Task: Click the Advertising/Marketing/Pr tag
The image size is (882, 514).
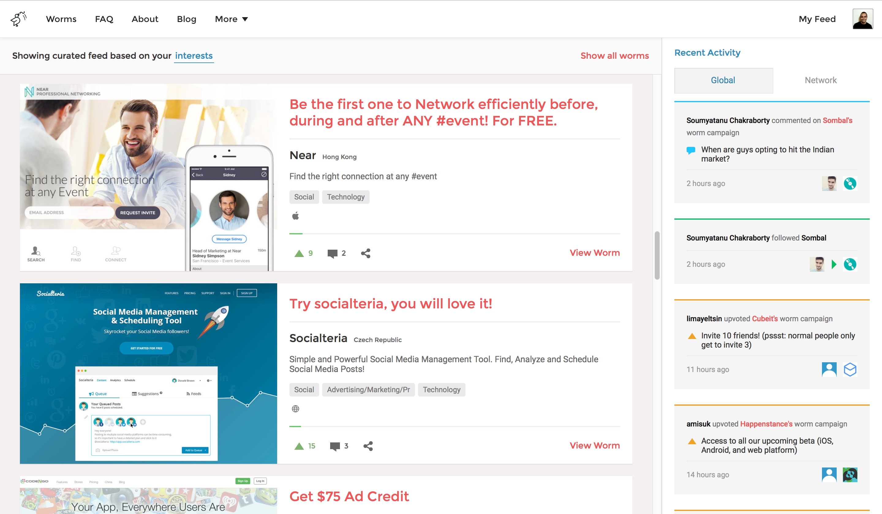Action: [368, 389]
